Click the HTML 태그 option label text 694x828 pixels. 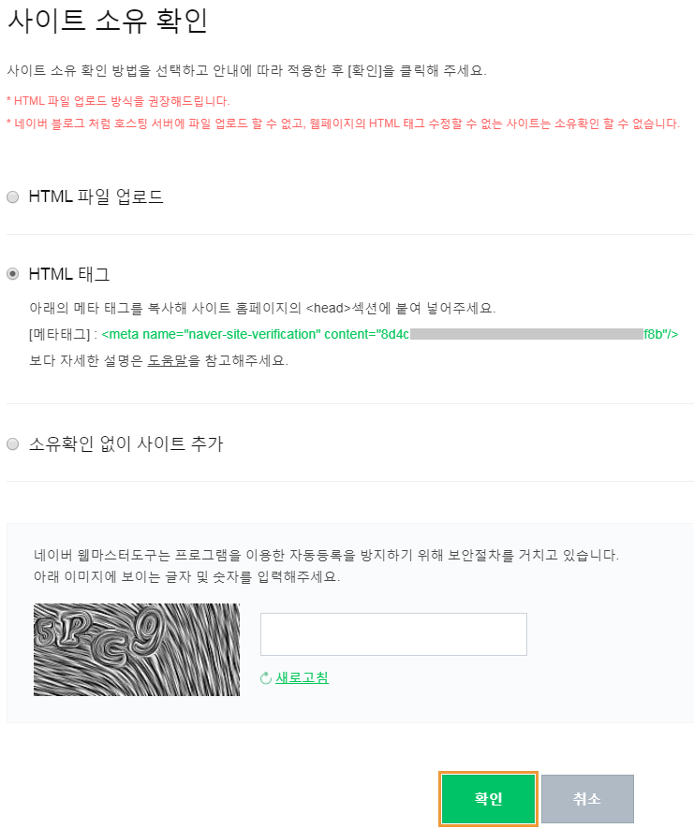coord(68,274)
